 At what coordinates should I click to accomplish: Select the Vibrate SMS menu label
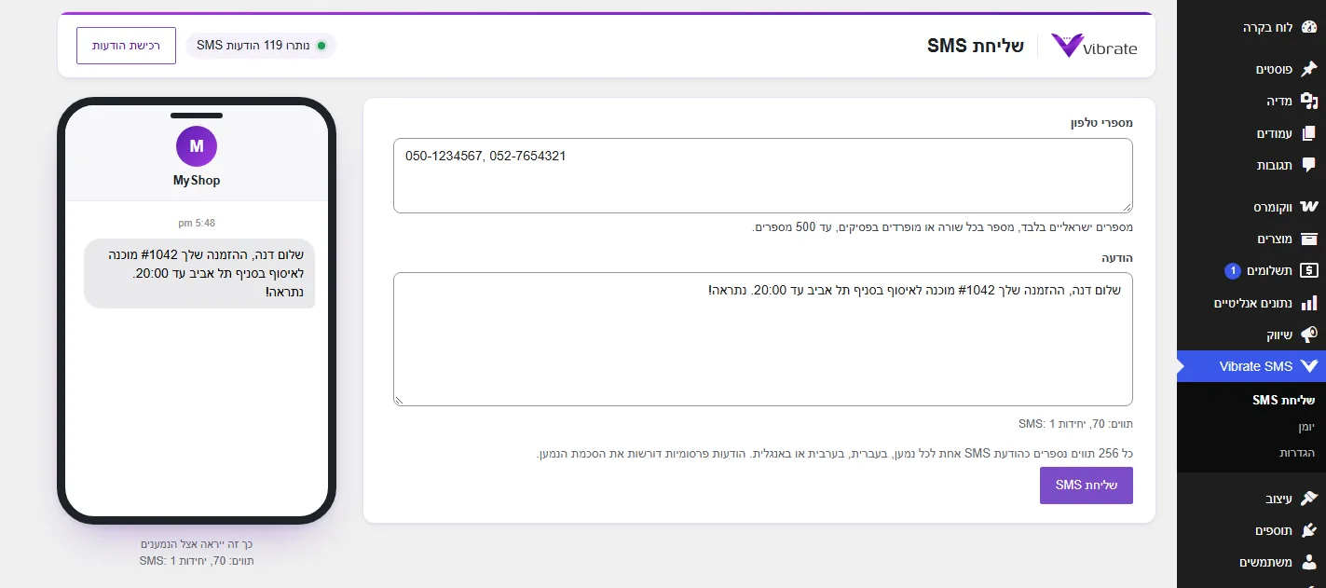(x=1256, y=366)
